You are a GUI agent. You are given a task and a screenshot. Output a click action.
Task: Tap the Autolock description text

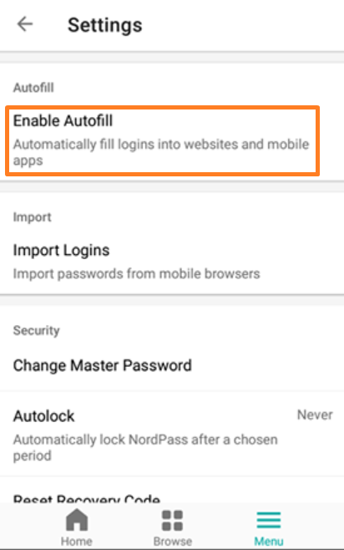click(x=145, y=447)
